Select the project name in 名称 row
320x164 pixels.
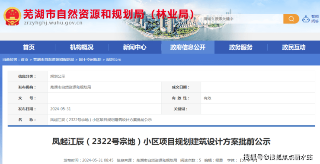point(101,120)
